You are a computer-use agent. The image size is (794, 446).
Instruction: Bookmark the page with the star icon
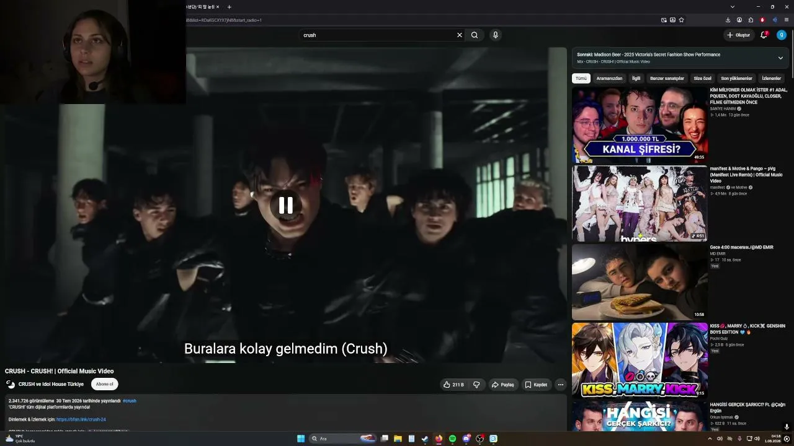[x=681, y=20]
